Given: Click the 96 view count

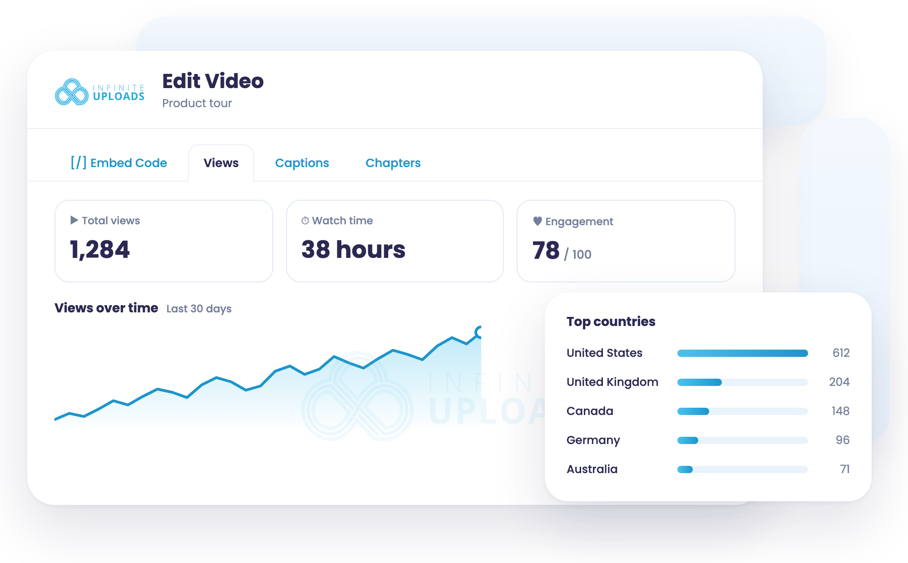Looking at the screenshot, I should pos(843,440).
